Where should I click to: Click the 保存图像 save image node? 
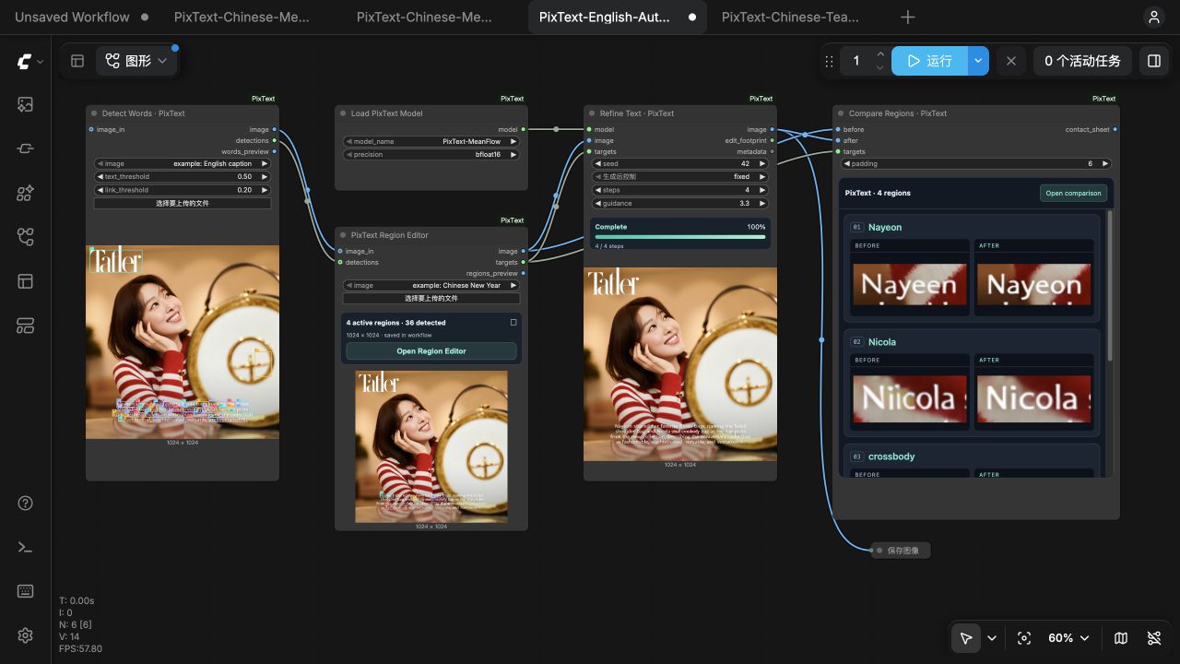[901, 551]
